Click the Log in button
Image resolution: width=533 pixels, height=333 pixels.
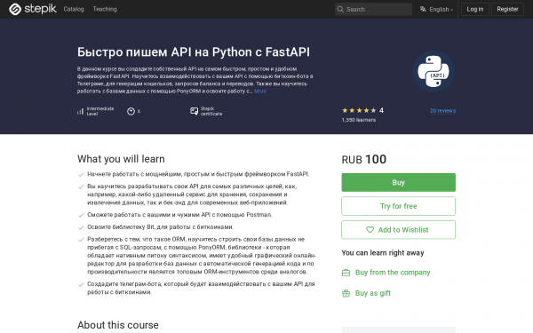click(x=475, y=9)
